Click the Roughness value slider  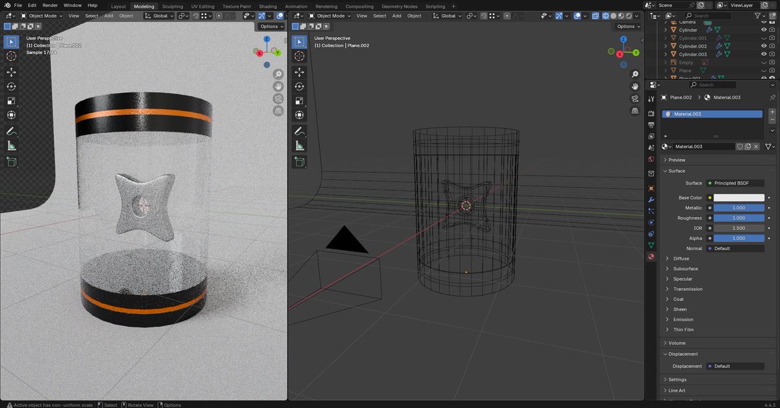[x=739, y=218]
